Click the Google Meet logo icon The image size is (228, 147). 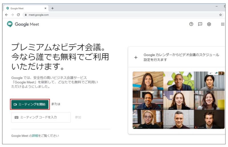tap(10, 24)
